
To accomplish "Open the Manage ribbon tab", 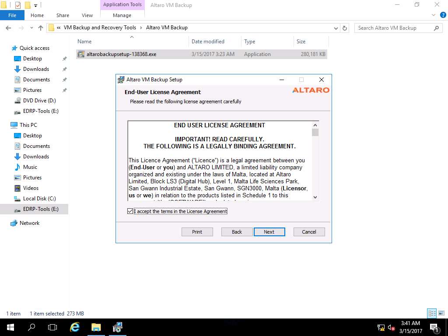I will click(122, 15).
